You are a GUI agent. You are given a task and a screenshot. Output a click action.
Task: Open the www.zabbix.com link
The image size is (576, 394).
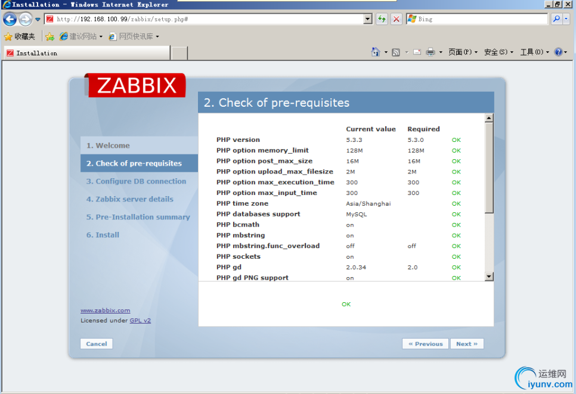click(106, 311)
